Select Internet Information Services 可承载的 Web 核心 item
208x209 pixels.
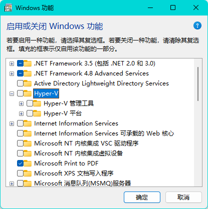tap(104, 133)
